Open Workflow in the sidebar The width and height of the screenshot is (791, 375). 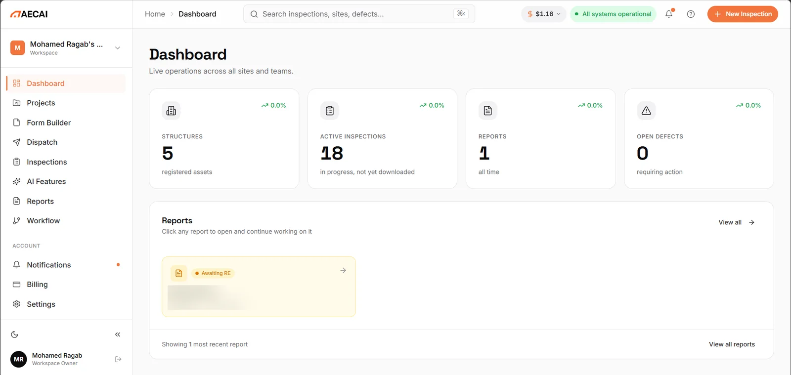coord(66,221)
